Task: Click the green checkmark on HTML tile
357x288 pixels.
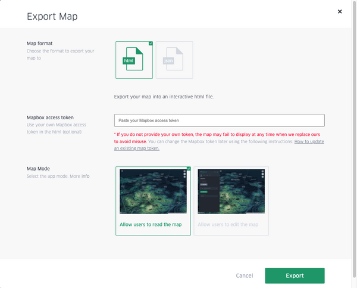Action: point(151,44)
